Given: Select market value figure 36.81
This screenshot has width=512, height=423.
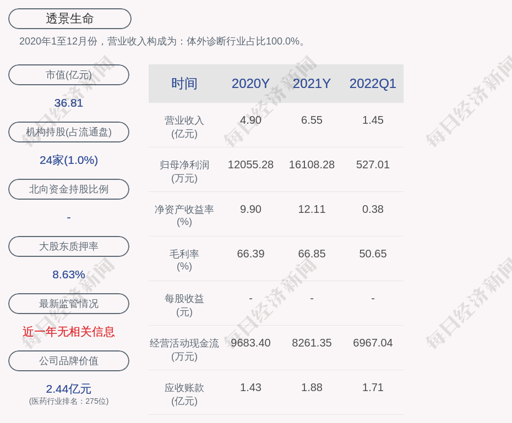Looking at the screenshot, I should point(69,103).
